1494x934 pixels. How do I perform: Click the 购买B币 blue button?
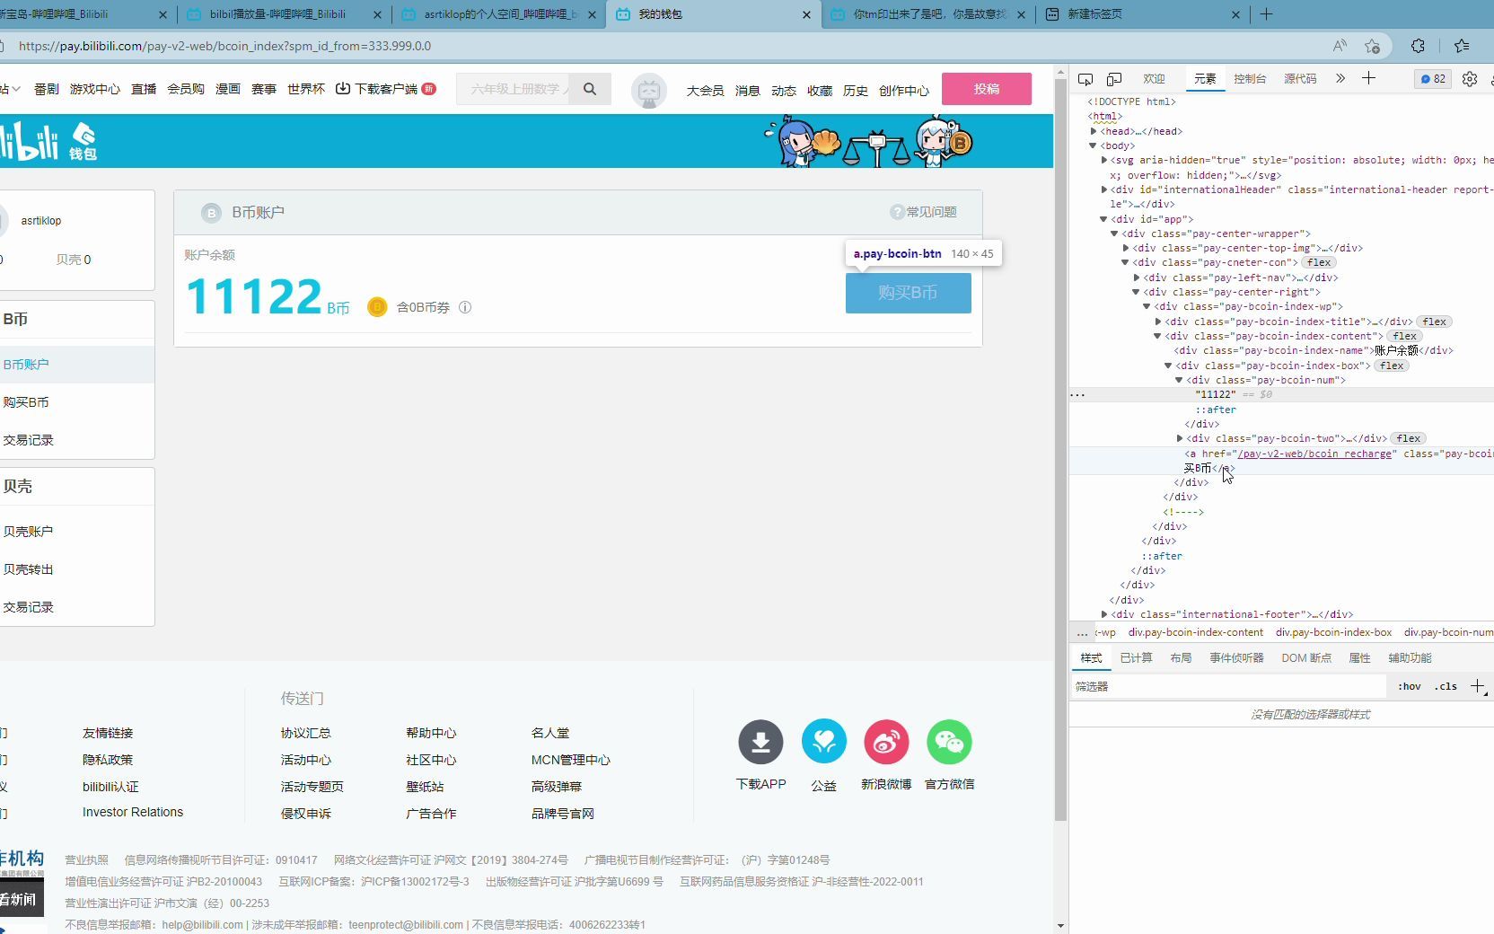(x=908, y=293)
